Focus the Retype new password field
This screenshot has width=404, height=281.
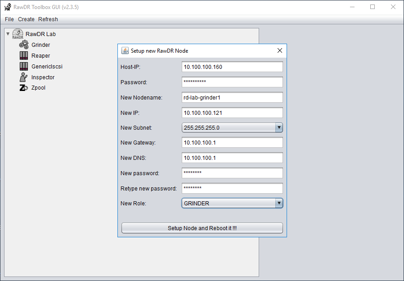coord(232,188)
